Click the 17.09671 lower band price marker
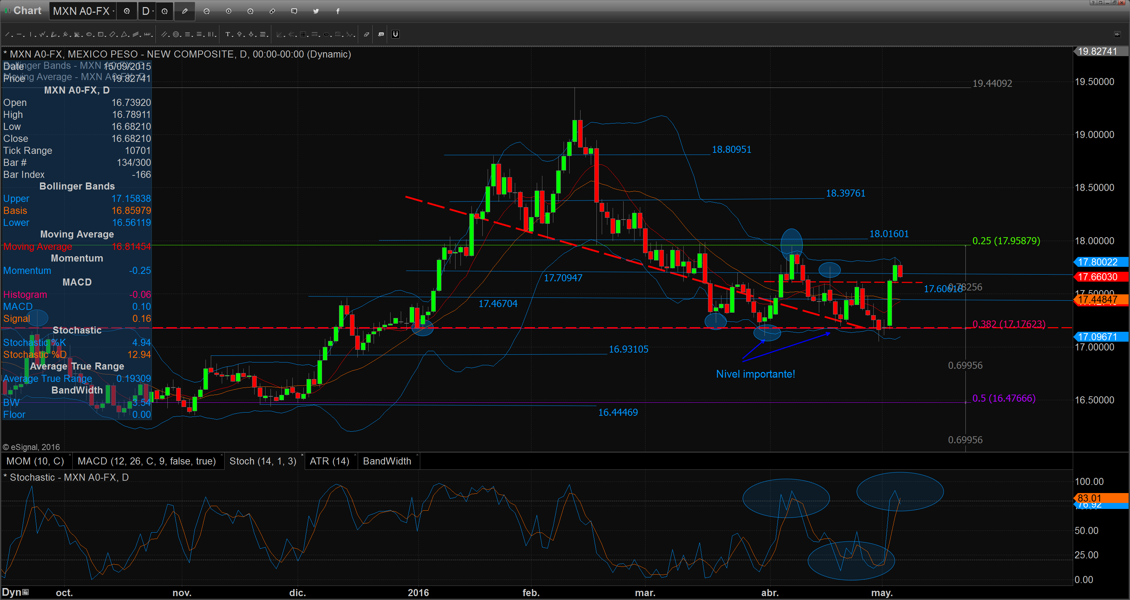 (1101, 336)
